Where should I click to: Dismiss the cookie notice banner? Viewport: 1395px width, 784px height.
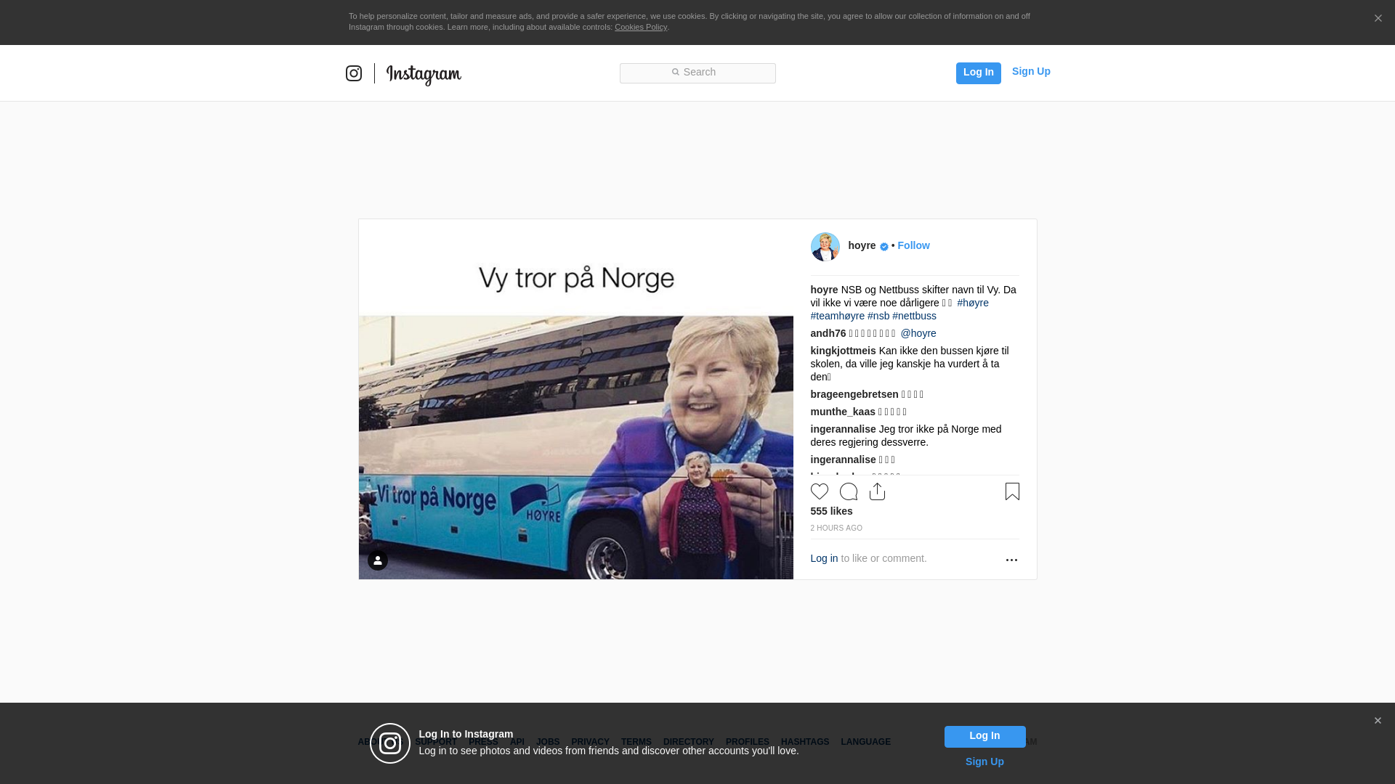tap(1378, 18)
